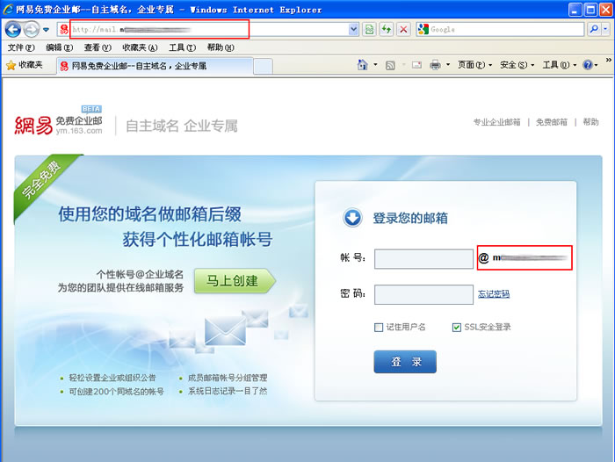Open the 帮助 menu
This screenshot has height=462, width=615.
[221, 47]
